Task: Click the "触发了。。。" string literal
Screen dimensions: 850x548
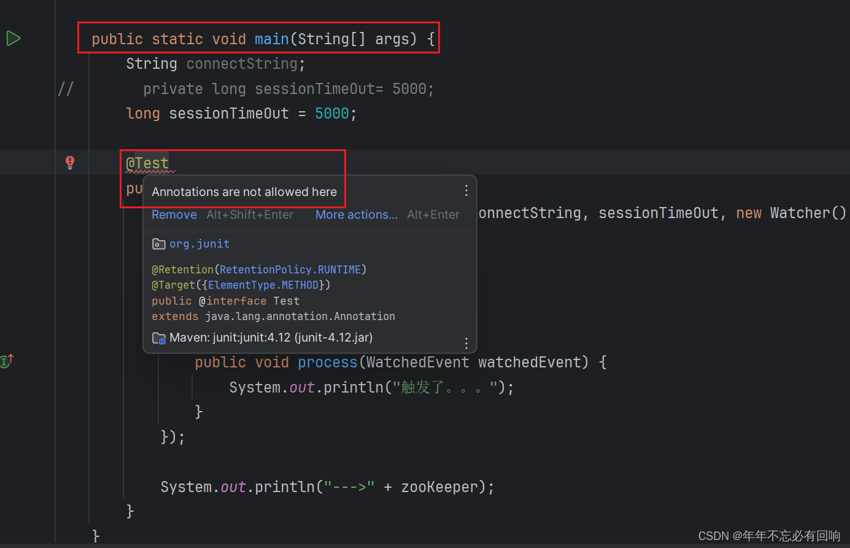Action: pos(445,387)
